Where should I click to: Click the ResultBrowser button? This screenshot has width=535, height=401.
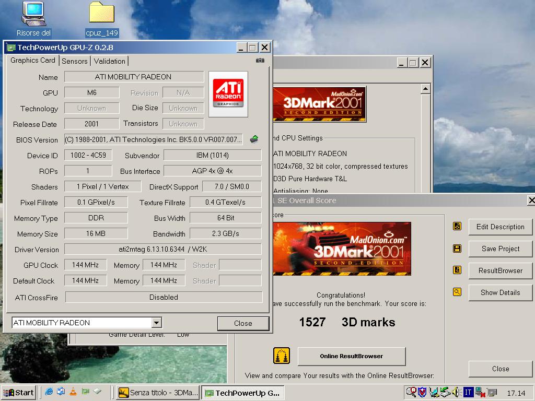pos(500,270)
